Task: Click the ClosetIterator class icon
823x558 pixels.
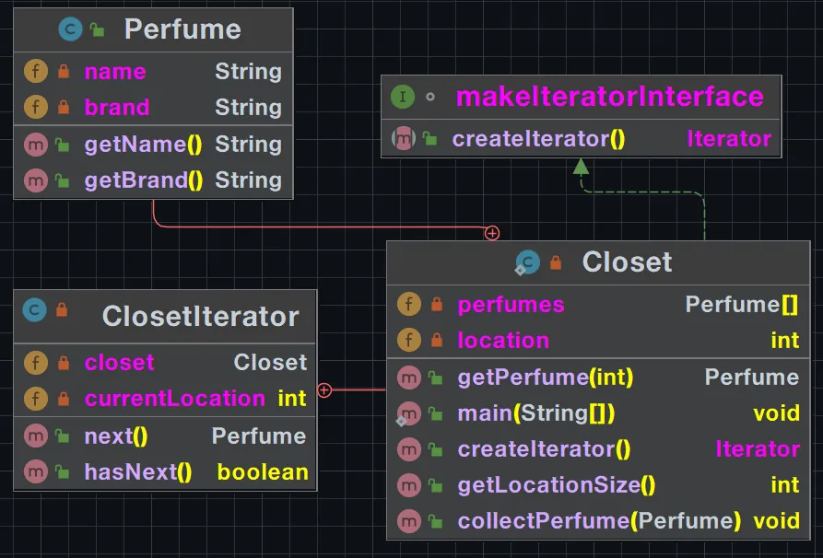Action: pos(35,310)
